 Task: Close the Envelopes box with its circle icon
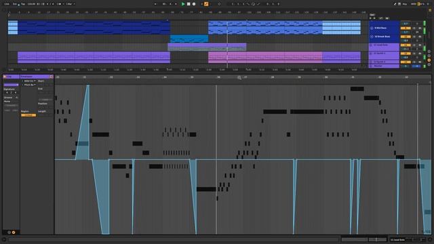pos(52,77)
